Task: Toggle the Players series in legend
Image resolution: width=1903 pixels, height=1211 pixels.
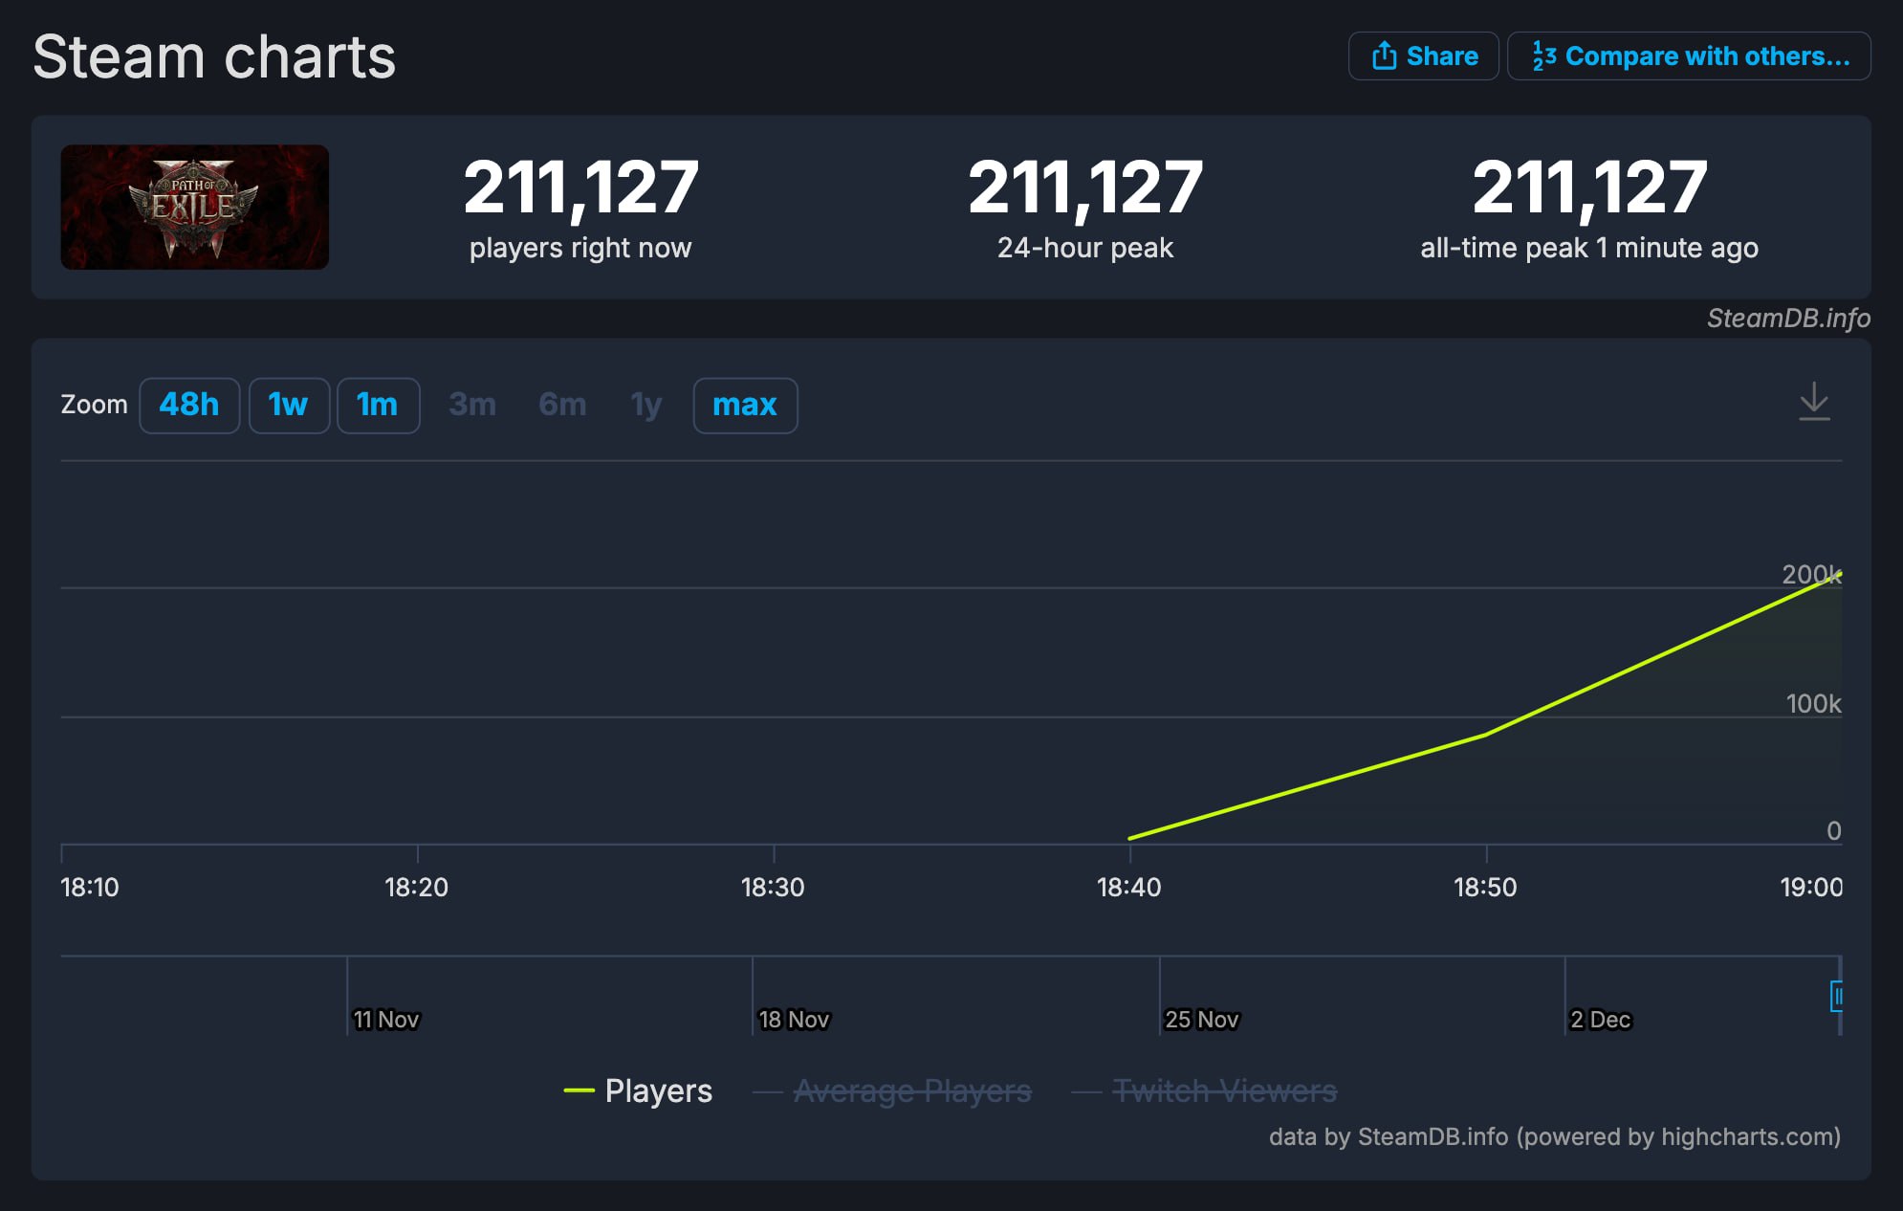Action: tap(658, 1090)
